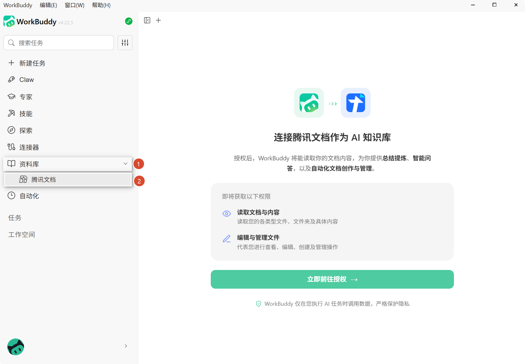Click the 读取文档与内容 permission title
Screen dimensions: 525x364
click(258, 212)
